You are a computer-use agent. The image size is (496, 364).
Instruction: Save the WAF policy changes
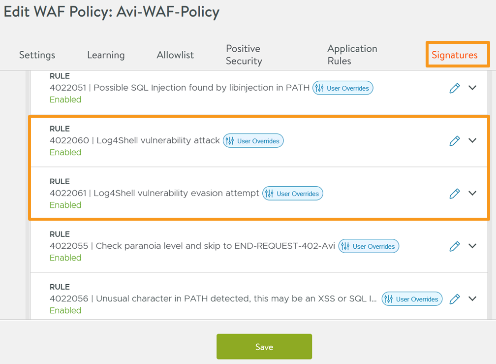[x=264, y=347]
